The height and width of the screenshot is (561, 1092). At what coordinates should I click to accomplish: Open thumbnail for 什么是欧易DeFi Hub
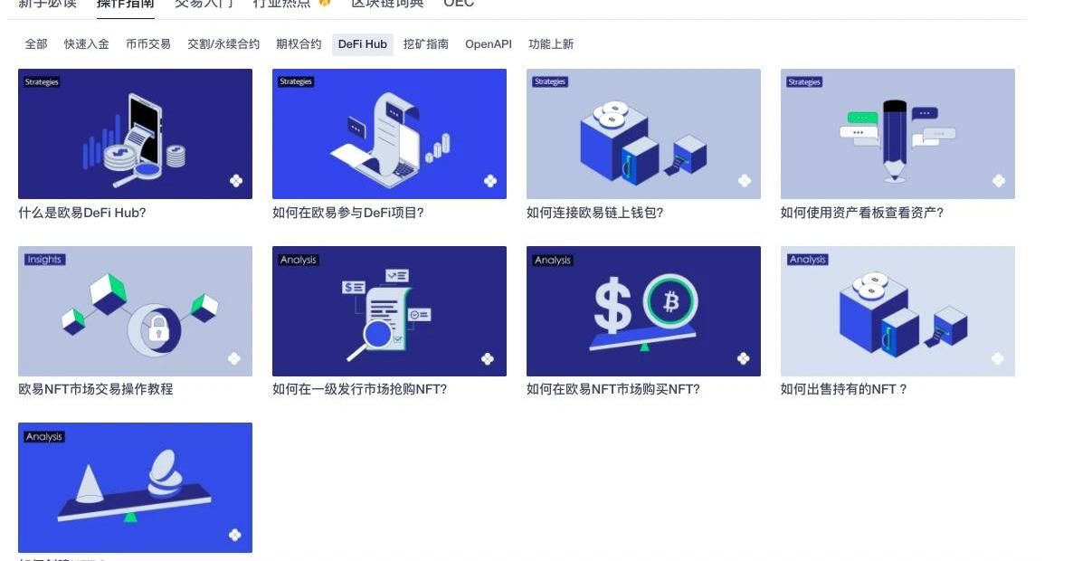(x=135, y=134)
